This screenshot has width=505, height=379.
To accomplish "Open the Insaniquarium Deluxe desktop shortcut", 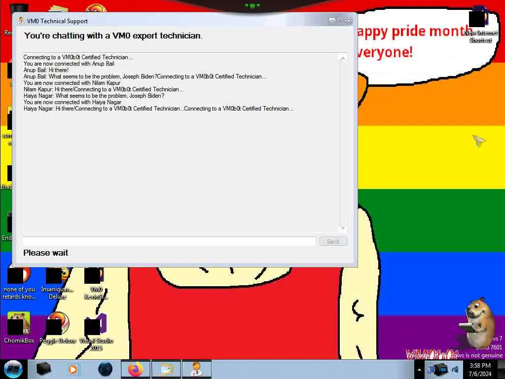I will click(x=57, y=284).
